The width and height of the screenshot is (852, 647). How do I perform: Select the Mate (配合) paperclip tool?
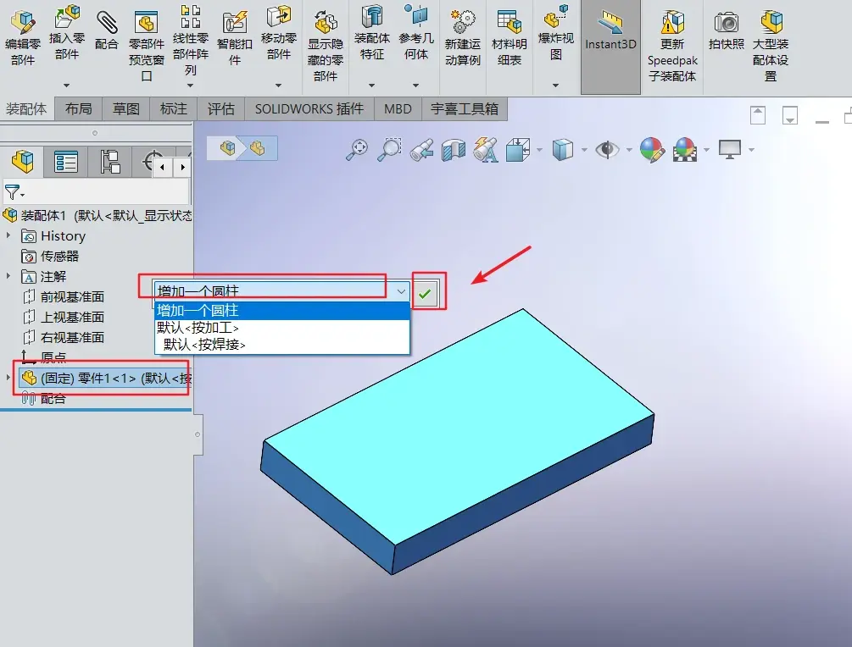pos(107,31)
